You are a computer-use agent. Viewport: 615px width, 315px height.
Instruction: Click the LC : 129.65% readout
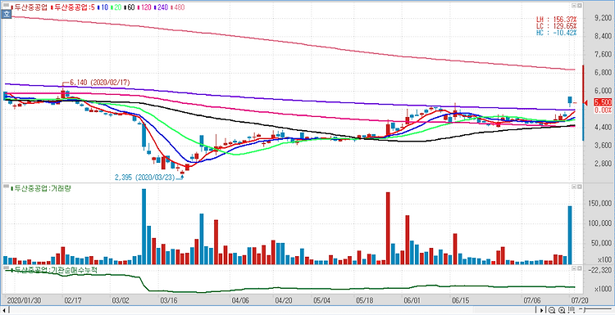click(557, 26)
